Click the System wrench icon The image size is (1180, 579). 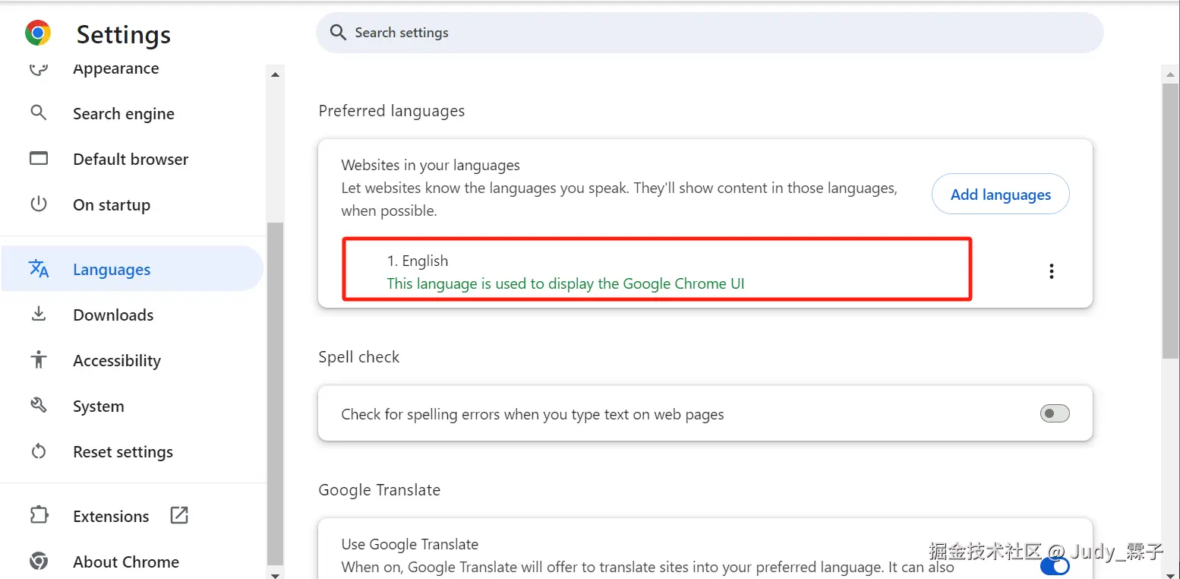coord(38,406)
